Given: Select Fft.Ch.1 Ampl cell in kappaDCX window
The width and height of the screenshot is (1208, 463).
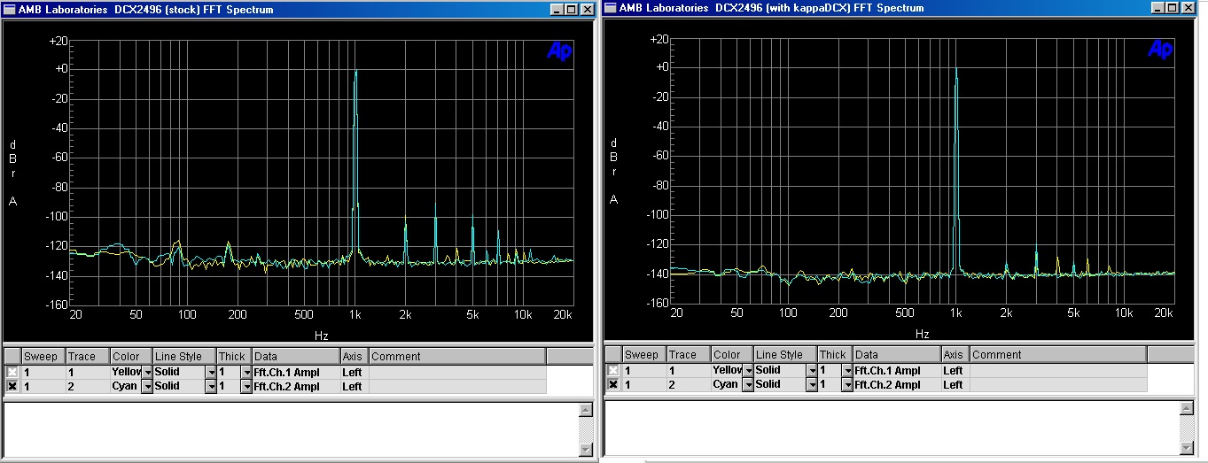Looking at the screenshot, I should (x=897, y=370).
